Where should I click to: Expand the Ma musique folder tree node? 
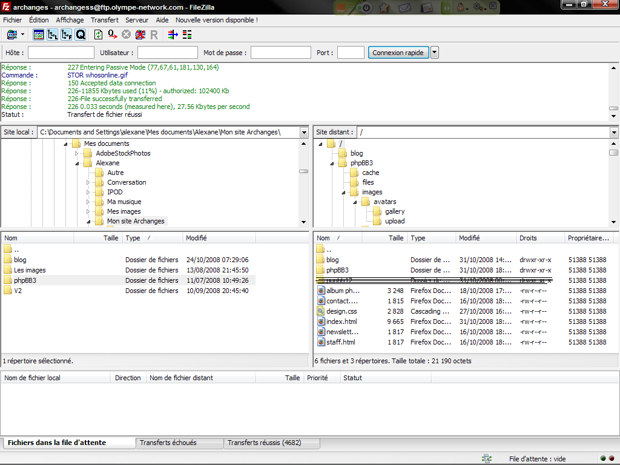coord(88,202)
